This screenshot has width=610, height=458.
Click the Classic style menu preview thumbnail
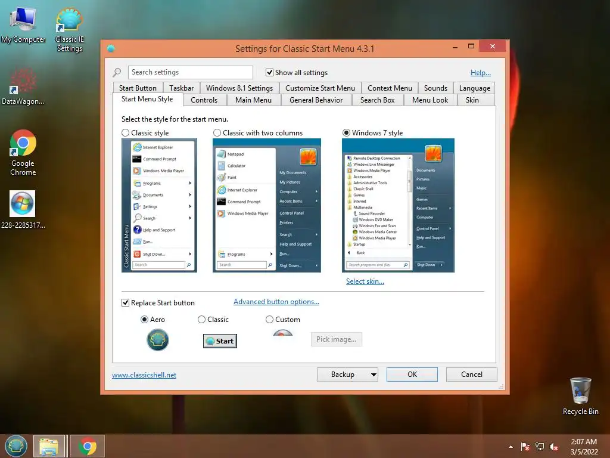(x=159, y=205)
